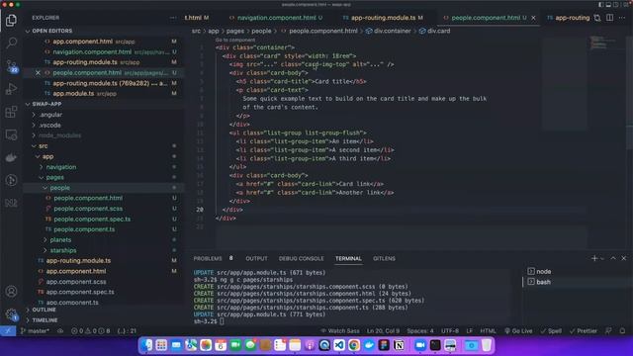Change UTF-8 file encoding
Viewport: 633px width, 356px height.
[450, 331]
